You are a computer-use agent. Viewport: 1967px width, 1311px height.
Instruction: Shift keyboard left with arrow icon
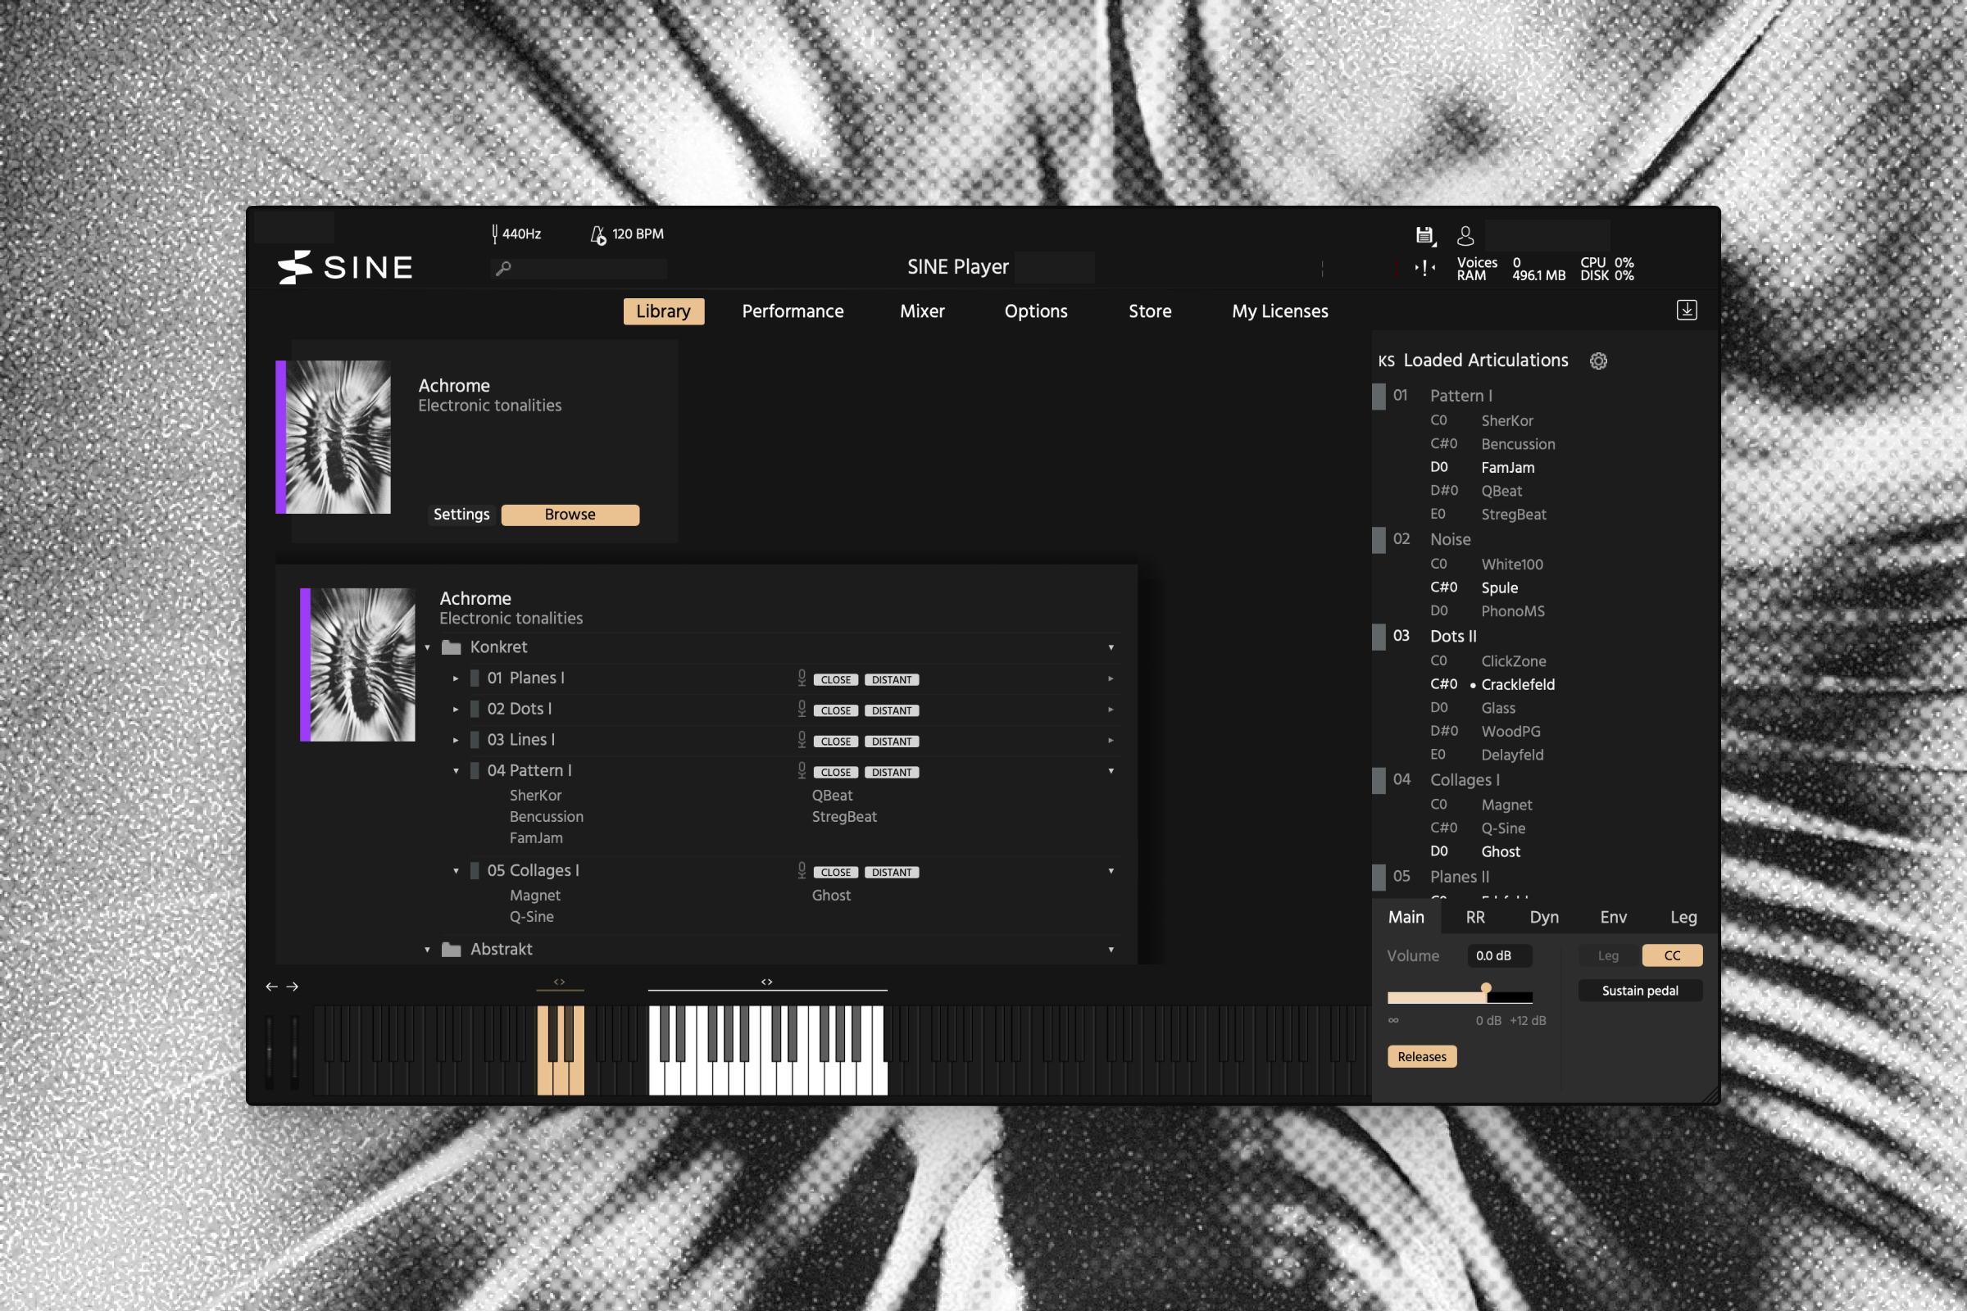coord(271,987)
